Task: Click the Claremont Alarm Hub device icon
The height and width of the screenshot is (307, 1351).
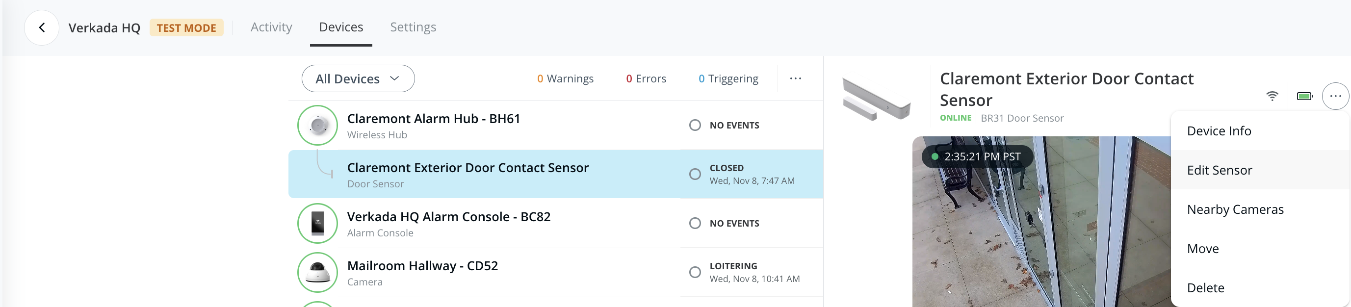Action: click(317, 125)
